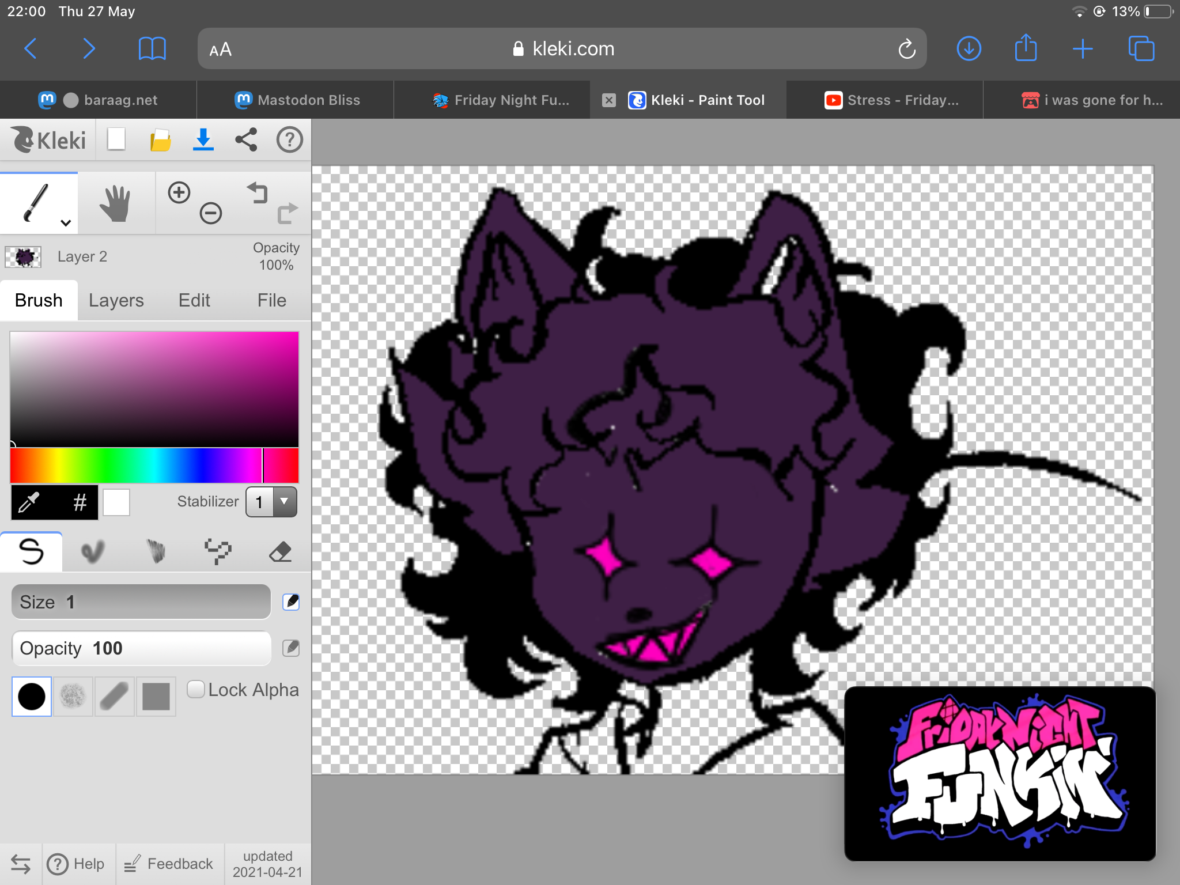The height and width of the screenshot is (885, 1180).
Task: Click the Kleki logo home button
Action: 48,140
